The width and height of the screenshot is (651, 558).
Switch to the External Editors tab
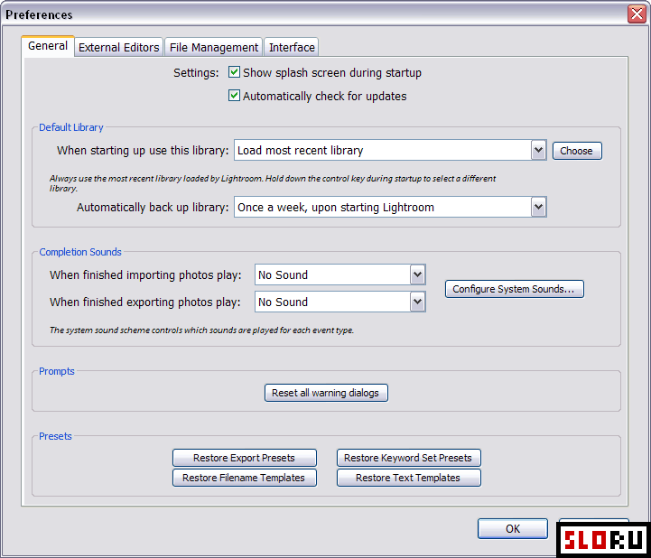tap(118, 47)
